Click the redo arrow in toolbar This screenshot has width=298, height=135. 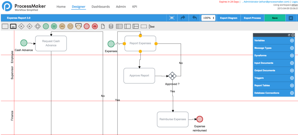click(x=183, y=18)
